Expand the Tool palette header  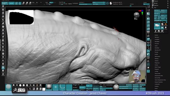(155, 7)
